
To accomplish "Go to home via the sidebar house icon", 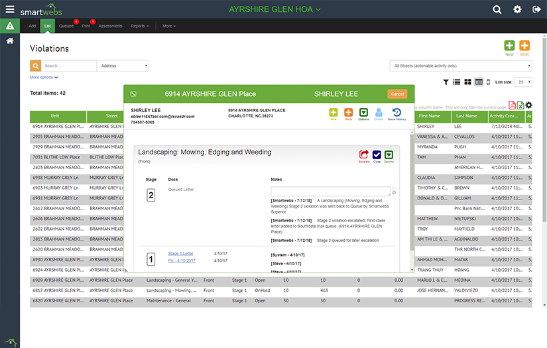I will (10, 41).
